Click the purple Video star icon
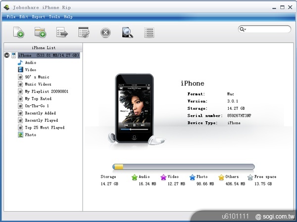 [x=163, y=178]
